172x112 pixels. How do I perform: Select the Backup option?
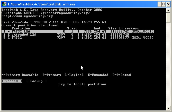tap(37, 81)
